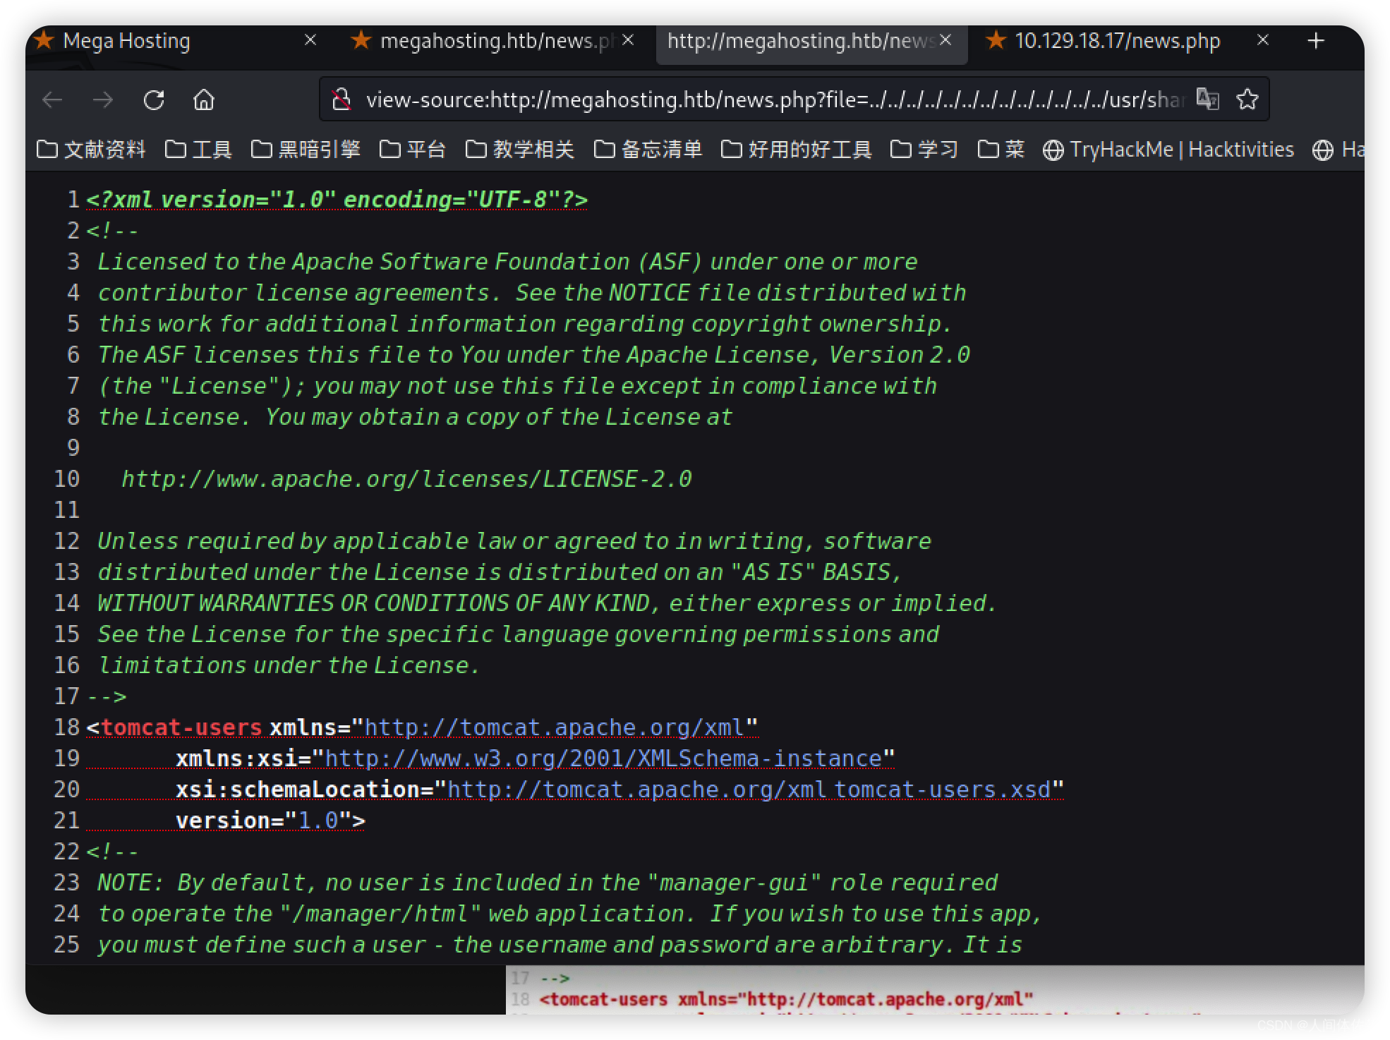Click the 'NOTE: By default, no user' comment line
This screenshot has height=1040, width=1390.
pyautogui.click(x=548, y=883)
